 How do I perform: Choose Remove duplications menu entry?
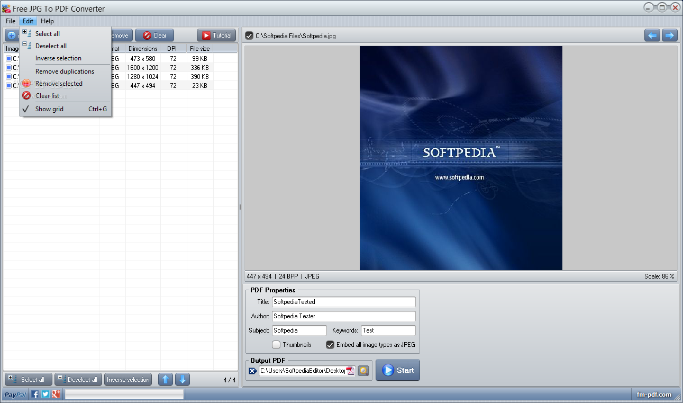[66, 71]
